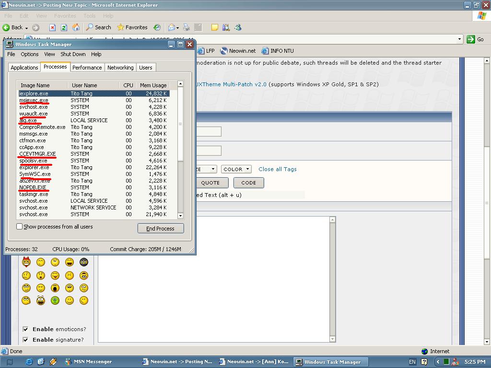Screen dimensions: 491x368
Task: Uncheck Enable emoticons option
Action: (26, 329)
